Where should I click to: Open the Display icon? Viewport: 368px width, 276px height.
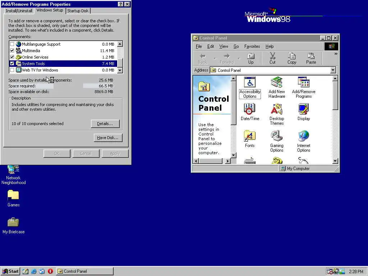[x=303, y=112]
